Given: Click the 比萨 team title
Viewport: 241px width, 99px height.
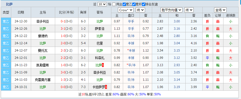Looking at the screenshot, I should (9, 4).
